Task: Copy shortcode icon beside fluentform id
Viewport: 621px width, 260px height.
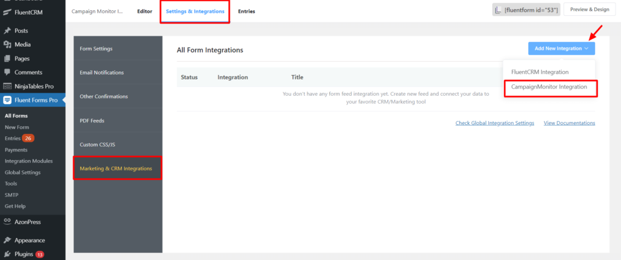Action: coord(498,10)
